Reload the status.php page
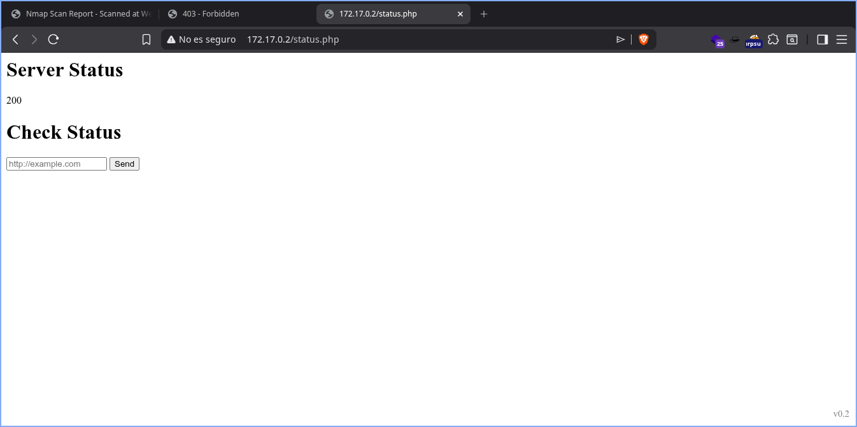 point(53,39)
